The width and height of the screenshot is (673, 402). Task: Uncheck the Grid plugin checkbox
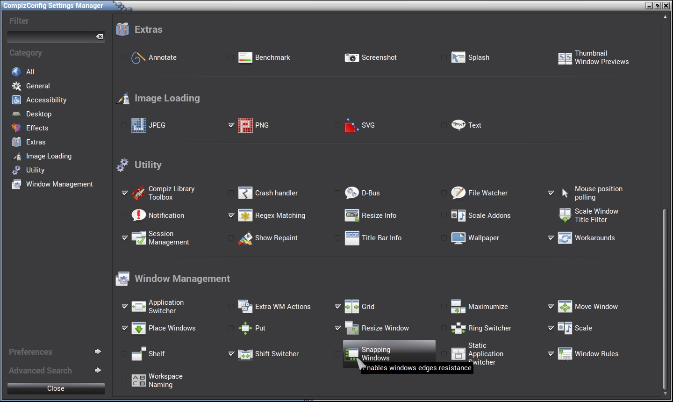[x=337, y=307]
